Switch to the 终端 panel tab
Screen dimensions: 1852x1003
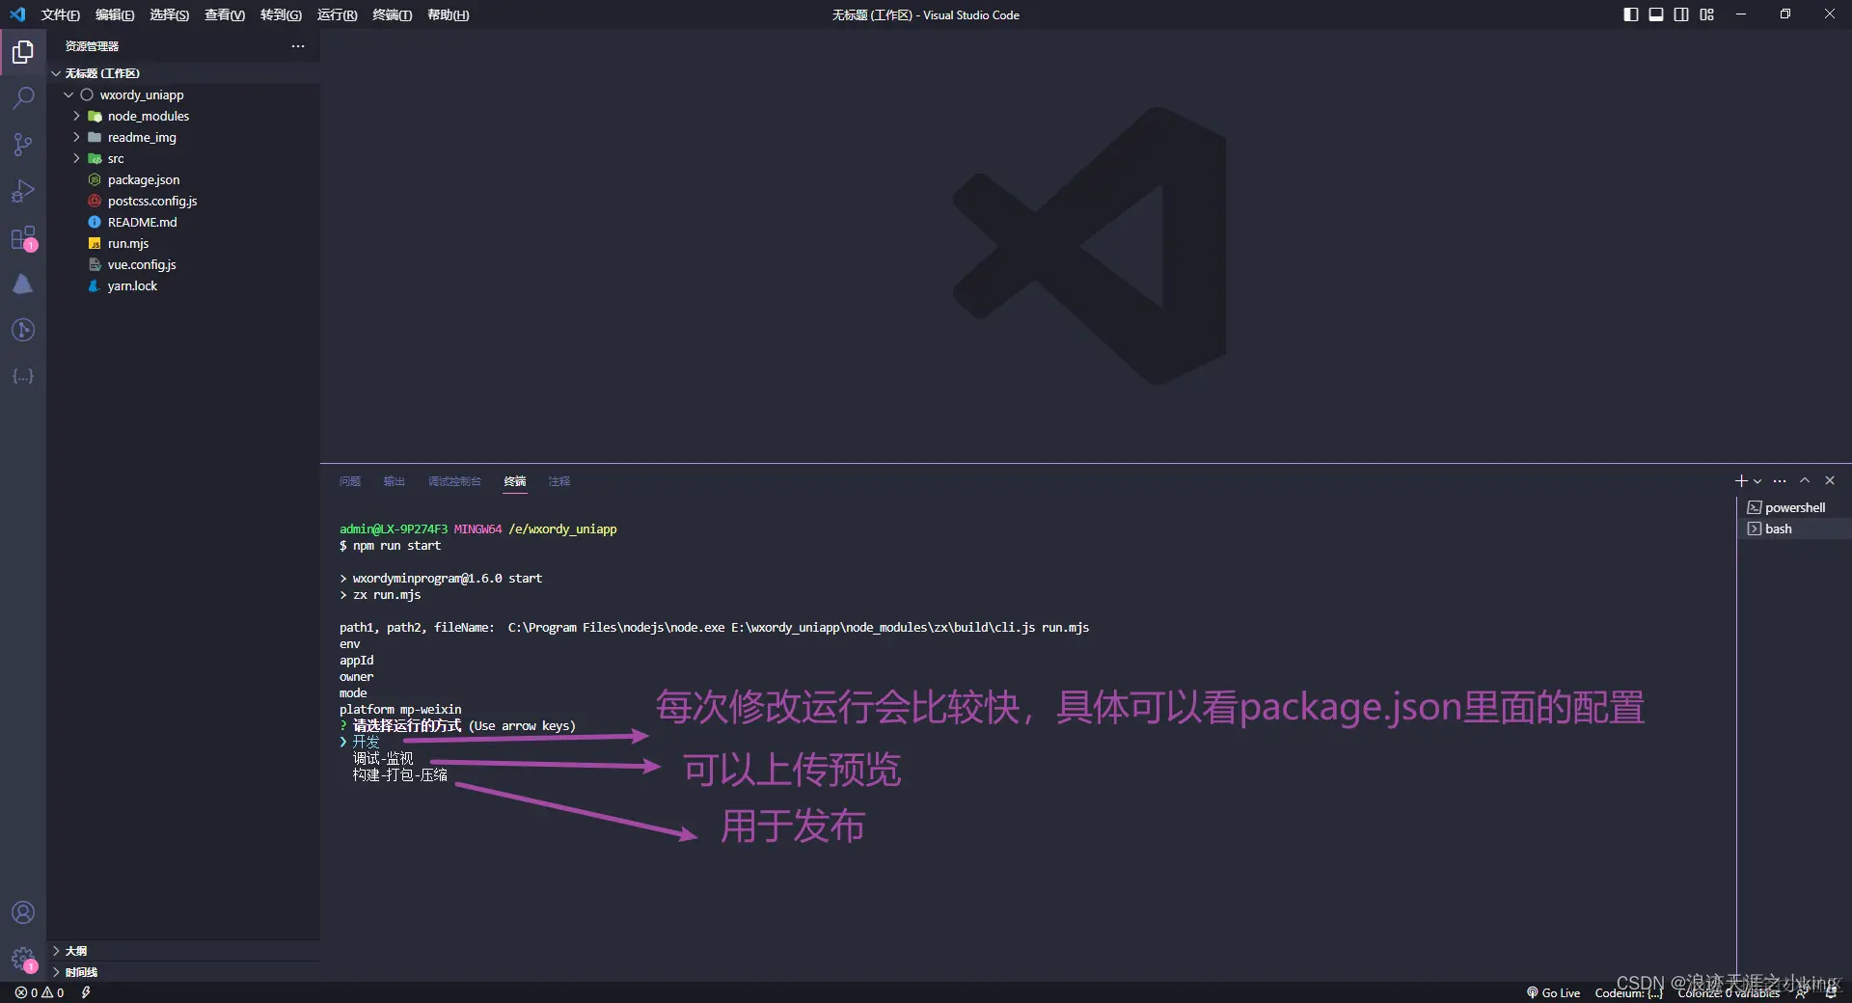(x=515, y=481)
